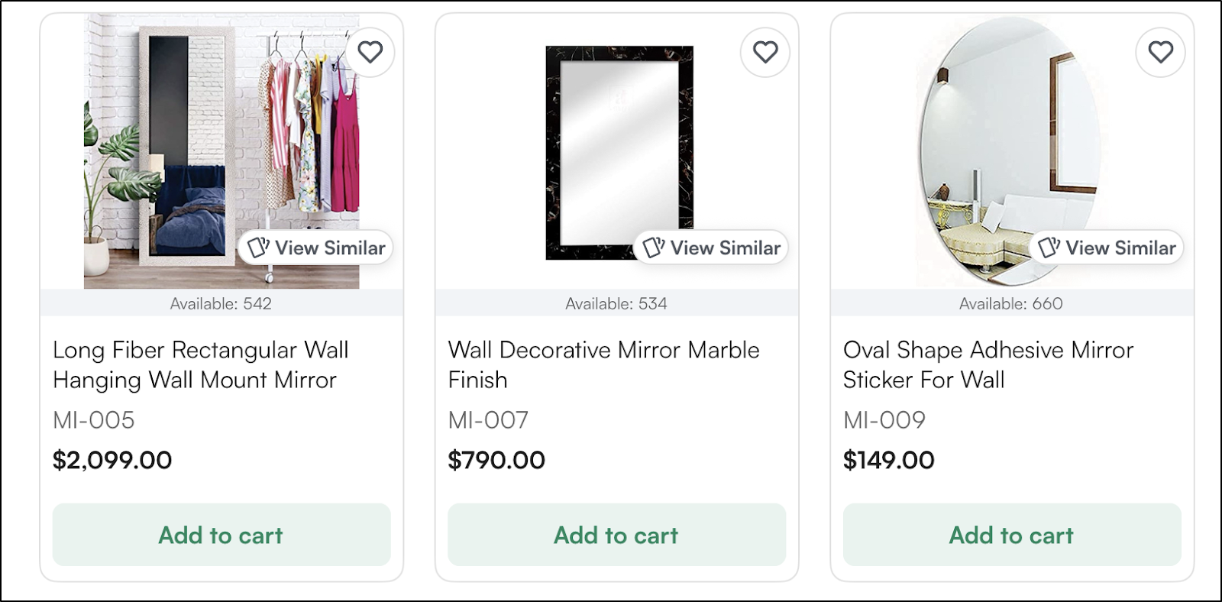Click the Available: 660 stock label
Viewport: 1222px width, 602px height.
(x=1011, y=303)
